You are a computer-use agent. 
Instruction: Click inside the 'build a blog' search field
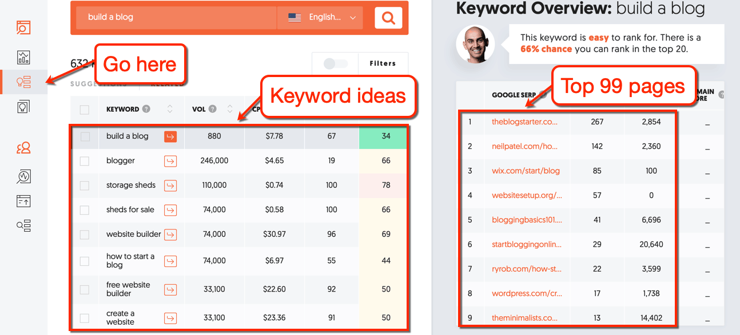pyautogui.click(x=172, y=18)
